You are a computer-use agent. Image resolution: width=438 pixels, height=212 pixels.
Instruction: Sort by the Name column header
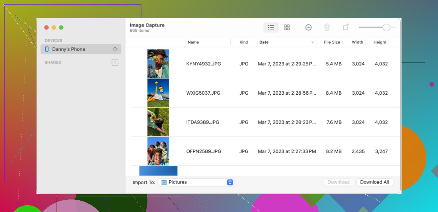pos(193,42)
